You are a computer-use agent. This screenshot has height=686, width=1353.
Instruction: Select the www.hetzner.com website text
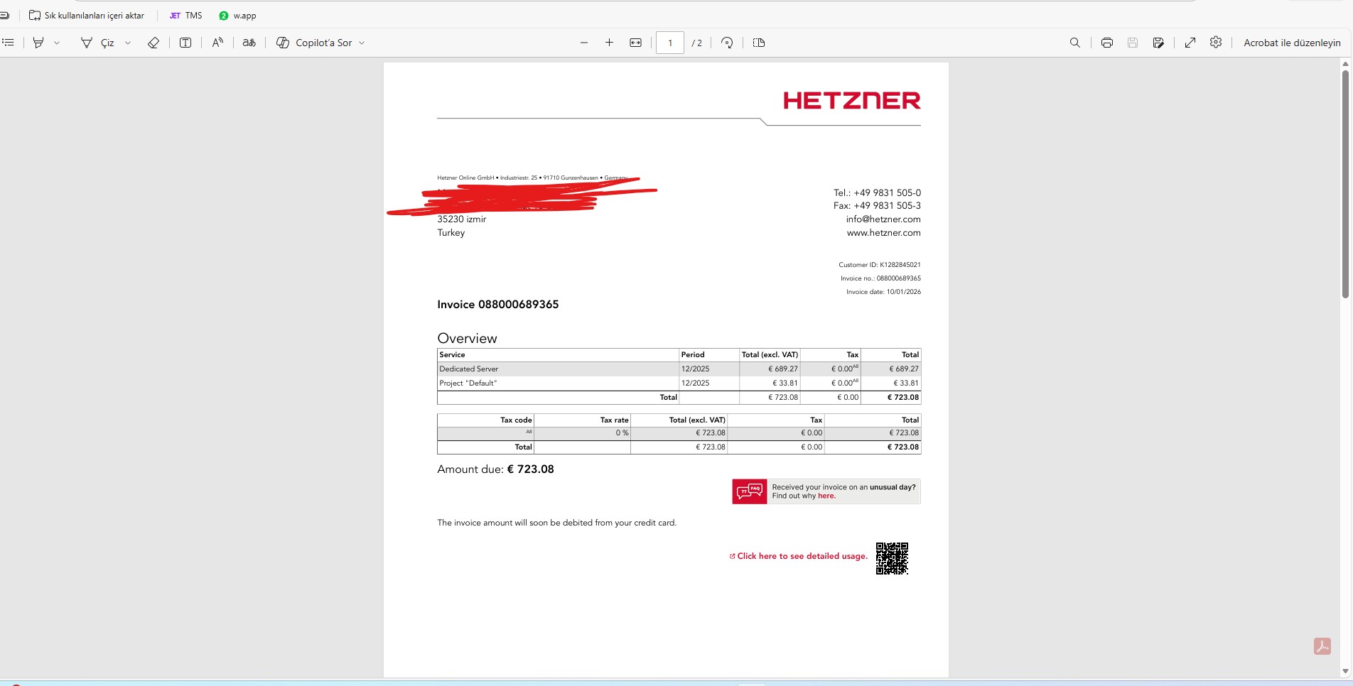[x=884, y=233]
